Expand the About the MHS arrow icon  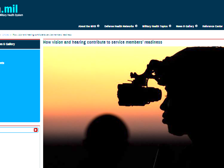click(x=98, y=26)
